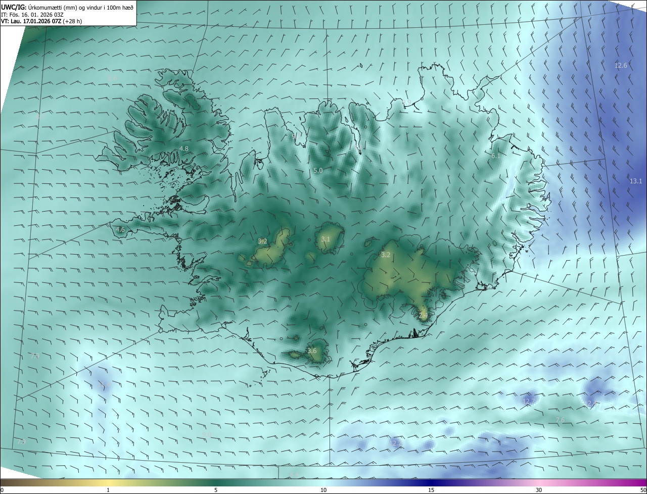Click the 12.6 value label on the map
Viewport: 647px width, 494px height.
[621, 65]
